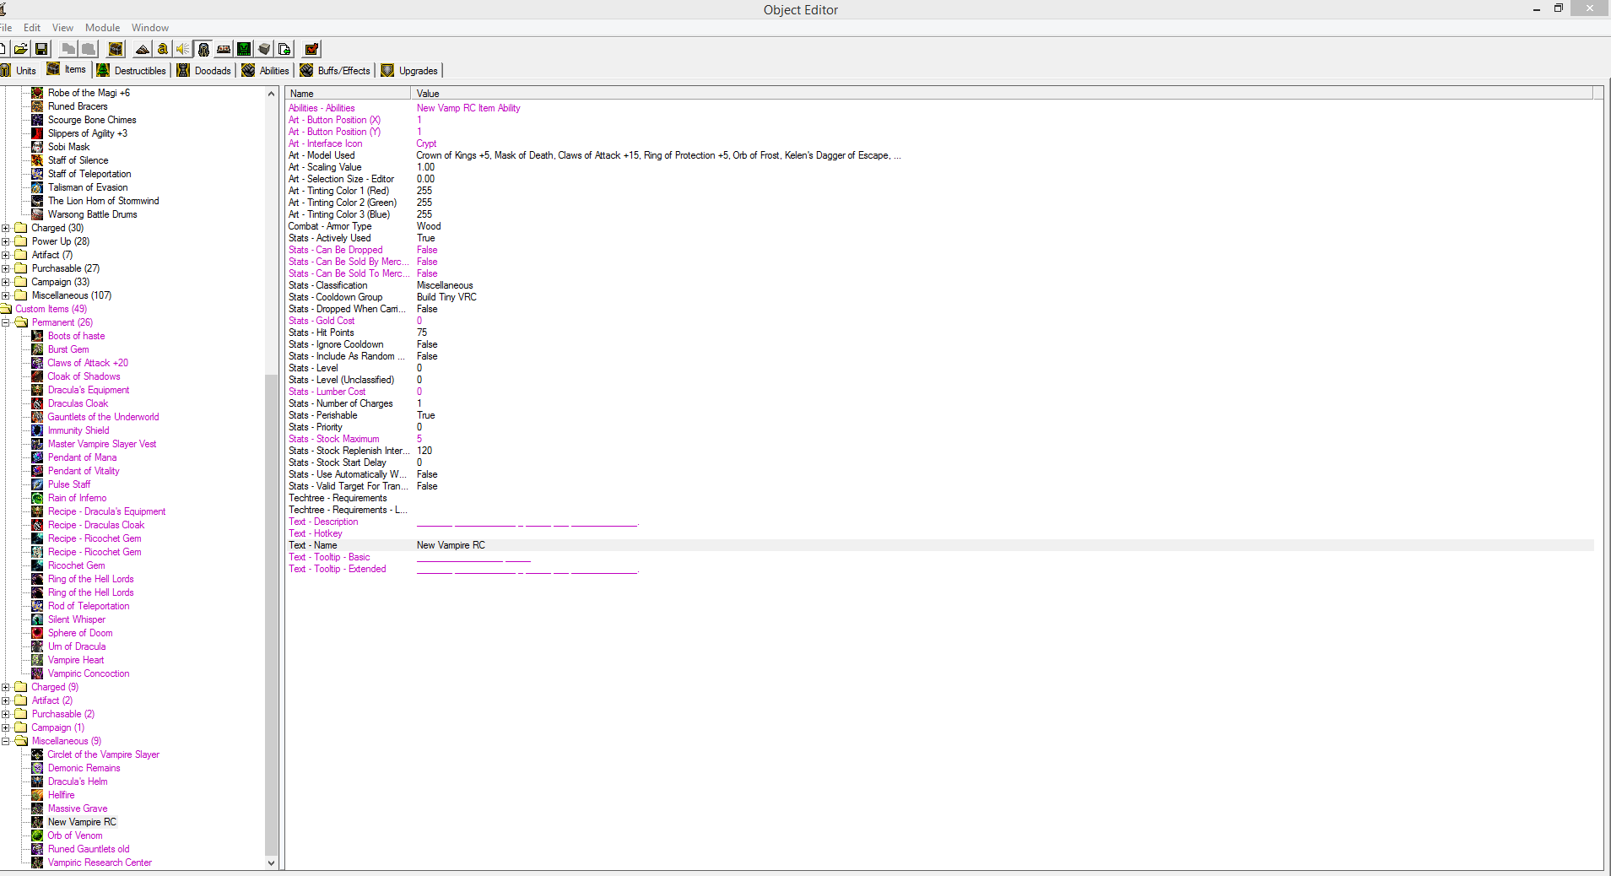Open the Object Manager cube icon
1611x876 pixels.
pyautogui.click(x=264, y=49)
